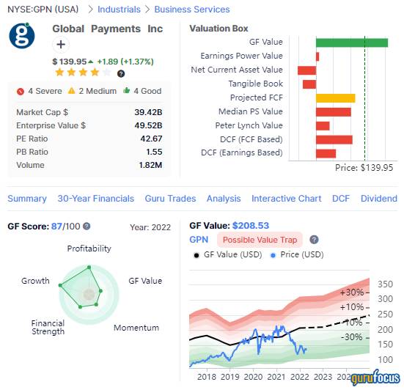The image size is (404, 390).
Task: Click the DCF (Earnings Based) bar
Action: [326, 153]
